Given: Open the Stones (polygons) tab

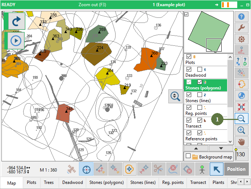Looking at the screenshot, I should coord(106,182).
